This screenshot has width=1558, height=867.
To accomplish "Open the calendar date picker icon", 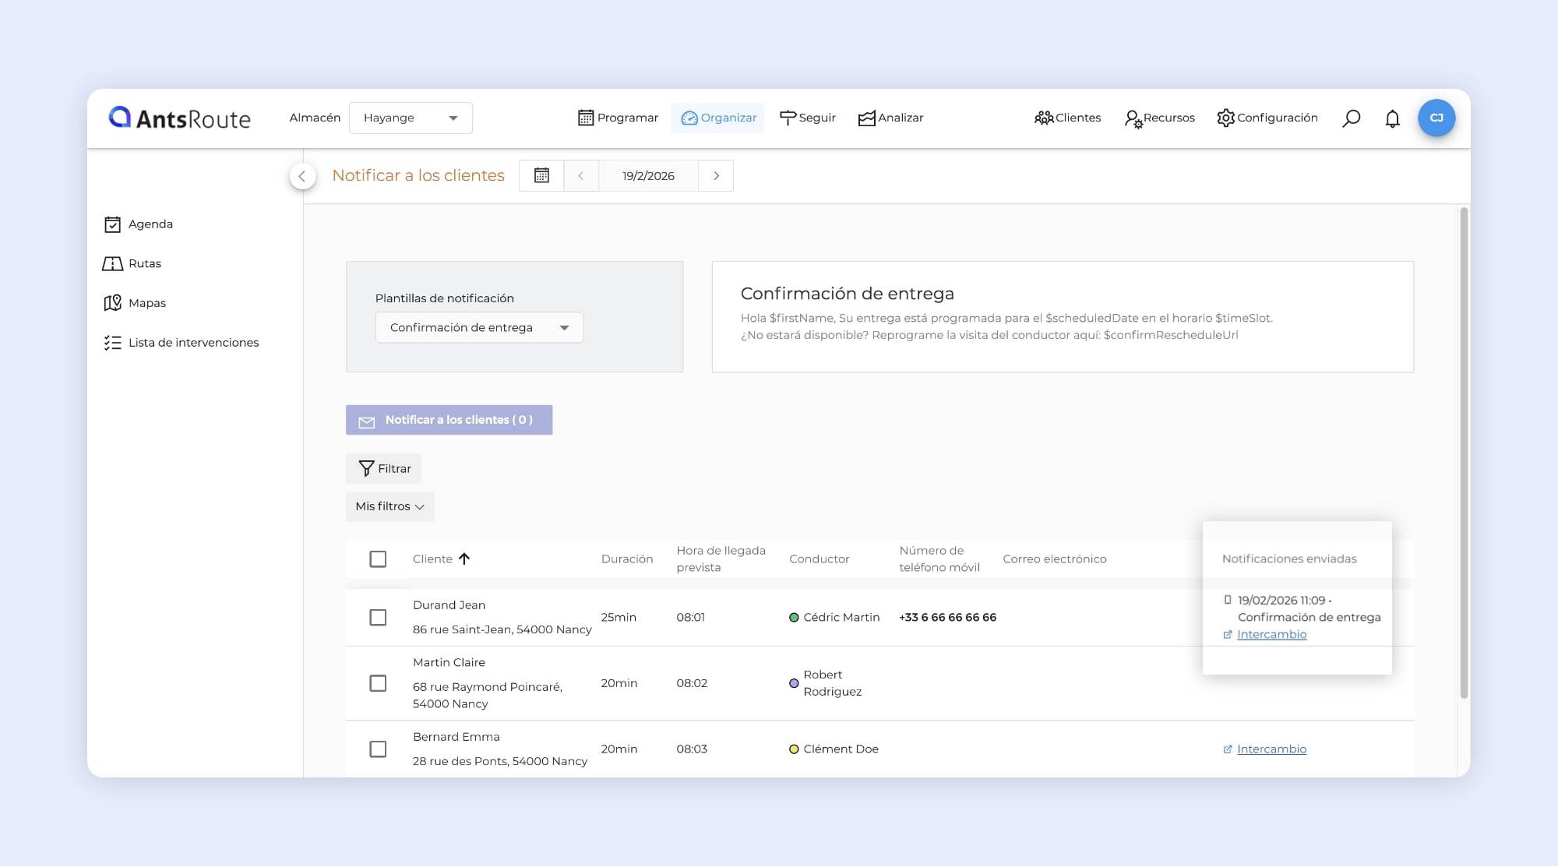I will click(541, 176).
